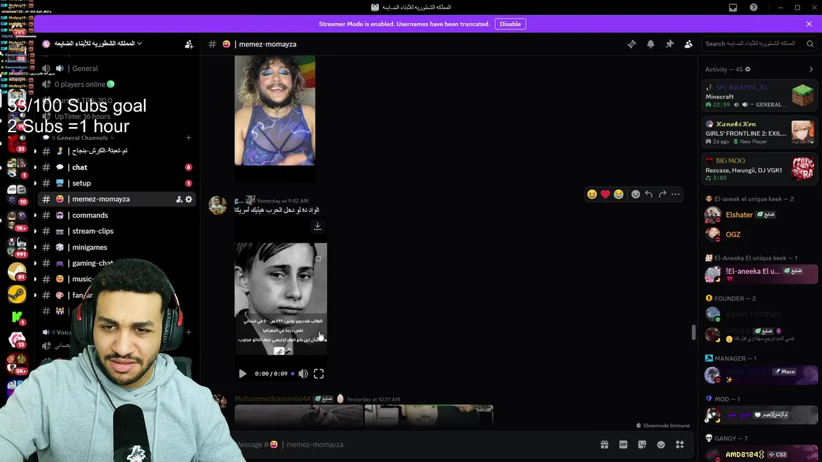Screen dimensions: 822x462
Task: Open the stream-clips channel
Action: [116, 231]
